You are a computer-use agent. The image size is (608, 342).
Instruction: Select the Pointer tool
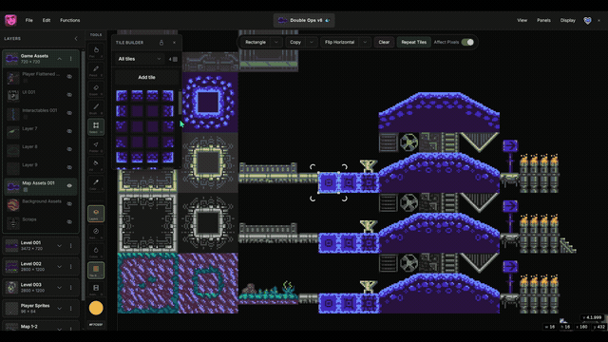point(96,145)
